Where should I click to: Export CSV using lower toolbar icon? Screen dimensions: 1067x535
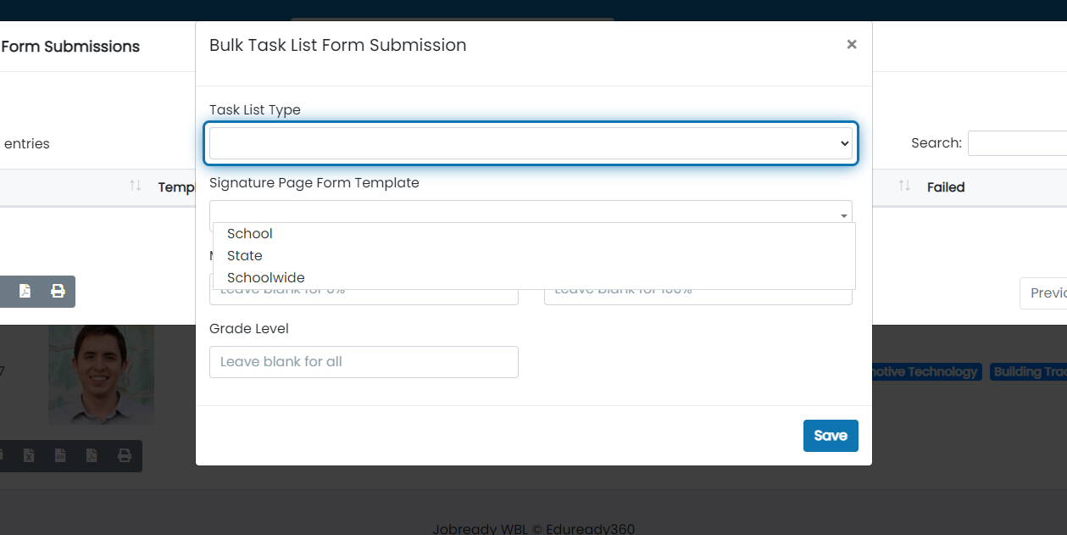[60, 455]
